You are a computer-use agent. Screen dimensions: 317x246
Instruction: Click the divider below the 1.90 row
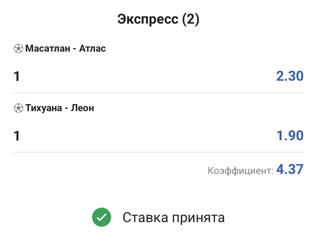coord(158,152)
